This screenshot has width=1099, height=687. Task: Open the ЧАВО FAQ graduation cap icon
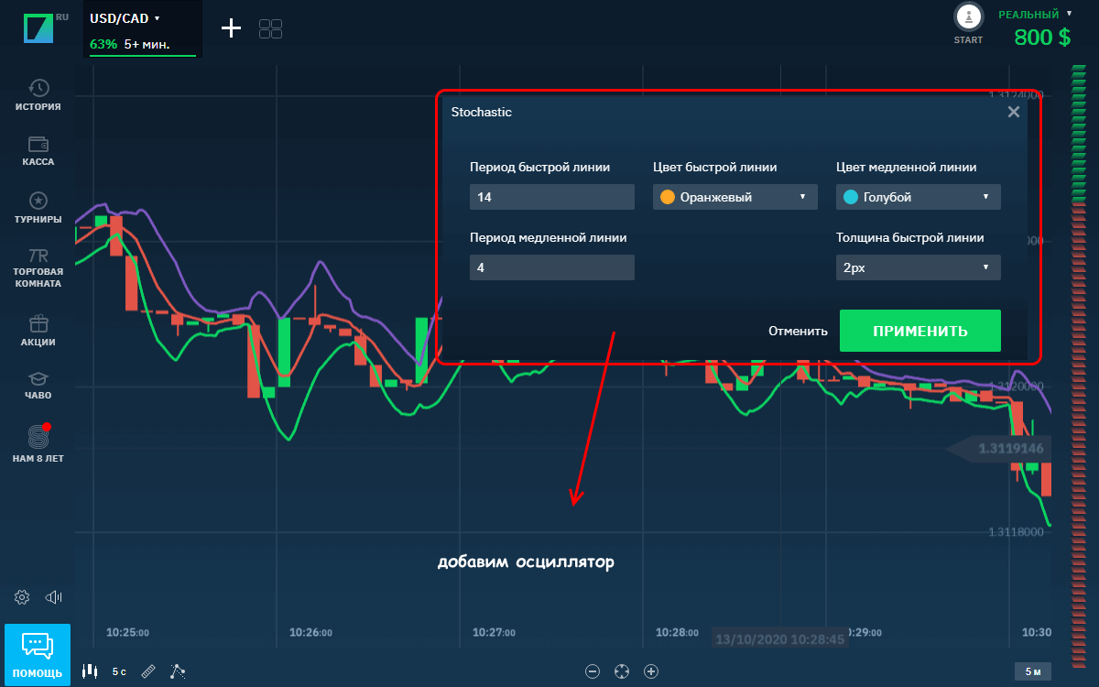click(x=38, y=384)
